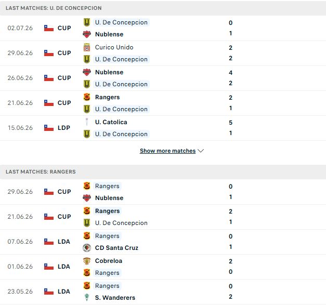Click the Last Matches: Rangers section header
326x305 pixels.
(163, 172)
